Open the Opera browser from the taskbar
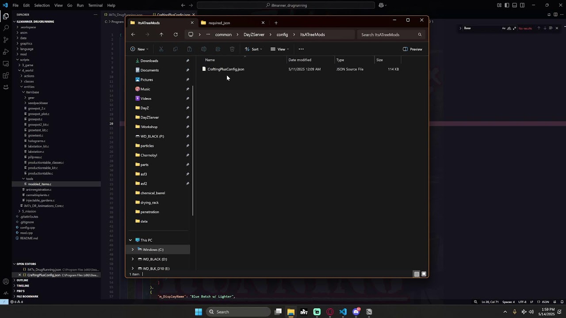 [330, 312]
